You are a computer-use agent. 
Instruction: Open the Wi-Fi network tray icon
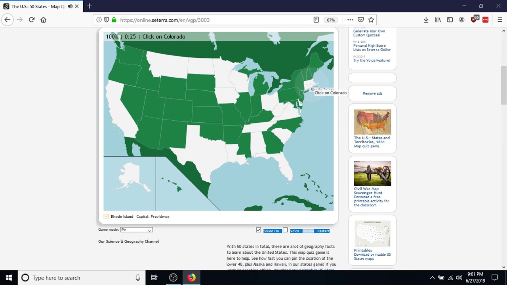[450, 277]
